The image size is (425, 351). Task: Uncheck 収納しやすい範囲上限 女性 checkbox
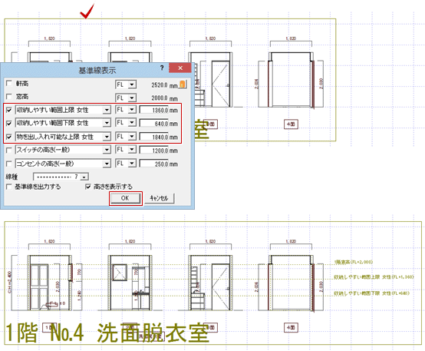click(x=9, y=110)
